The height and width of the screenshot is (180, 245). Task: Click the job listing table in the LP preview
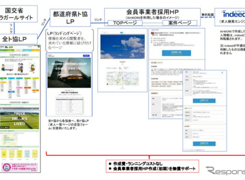pos(70,105)
